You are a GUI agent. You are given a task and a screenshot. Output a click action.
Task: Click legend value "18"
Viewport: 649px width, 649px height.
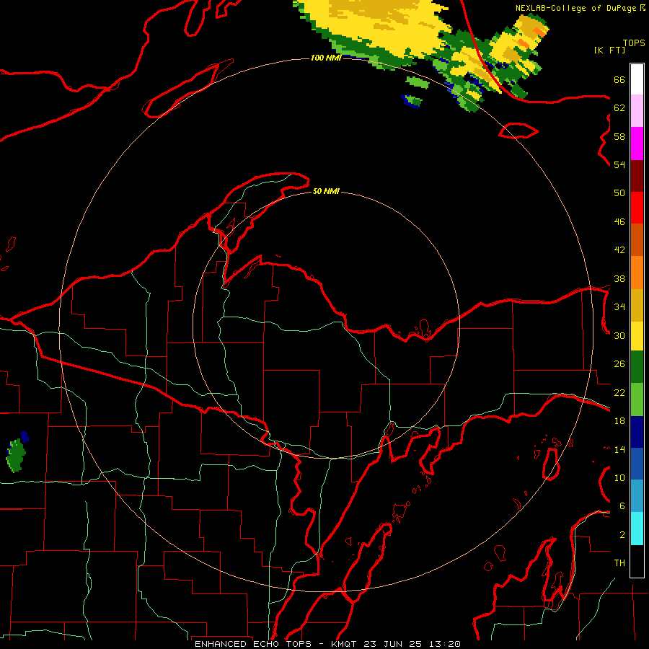tap(619, 421)
